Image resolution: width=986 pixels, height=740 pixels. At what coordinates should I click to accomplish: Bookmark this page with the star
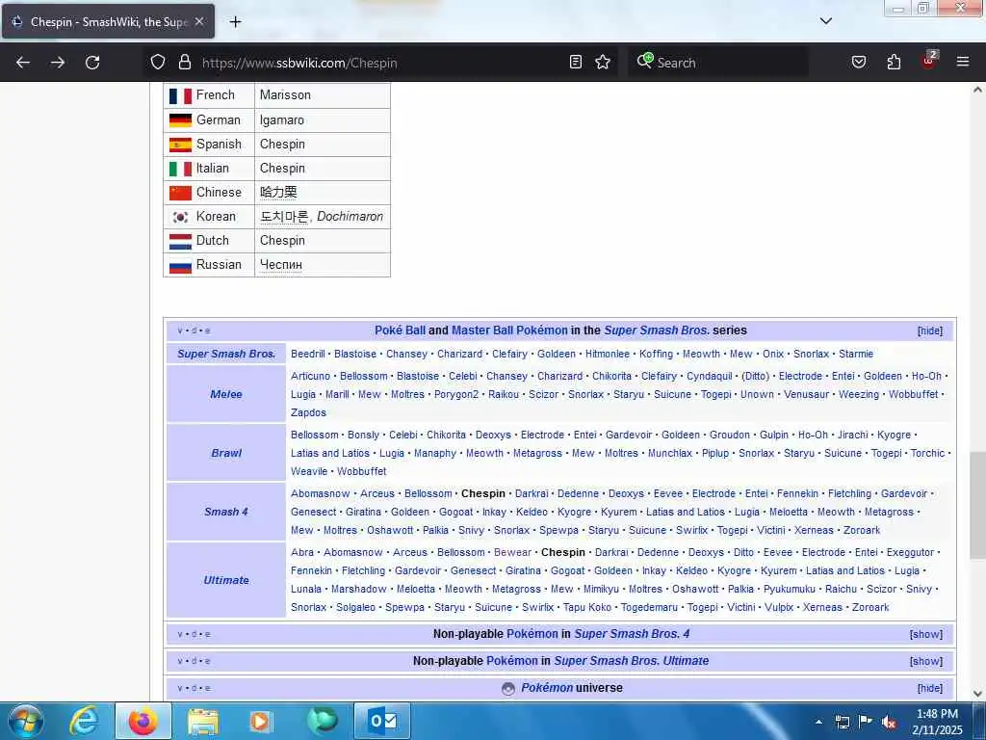click(603, 62)
